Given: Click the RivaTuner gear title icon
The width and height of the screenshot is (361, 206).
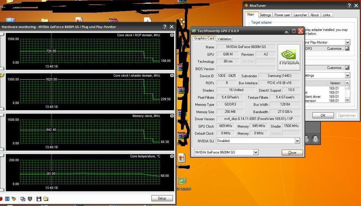Looking at the screenshot, I should (x=246, y=5).
